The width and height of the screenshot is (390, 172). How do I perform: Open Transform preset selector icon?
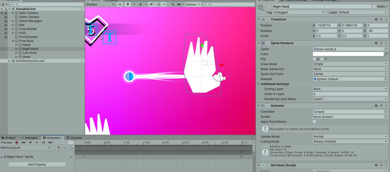(x=381, y=20)
